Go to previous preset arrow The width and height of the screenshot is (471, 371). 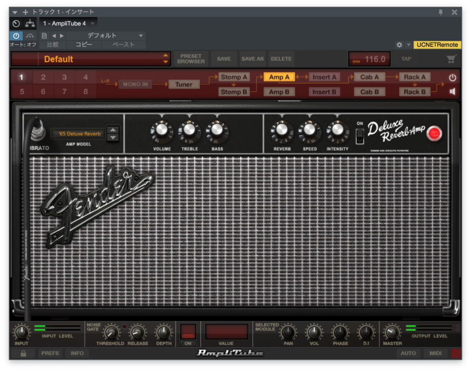tap(54, 36)
